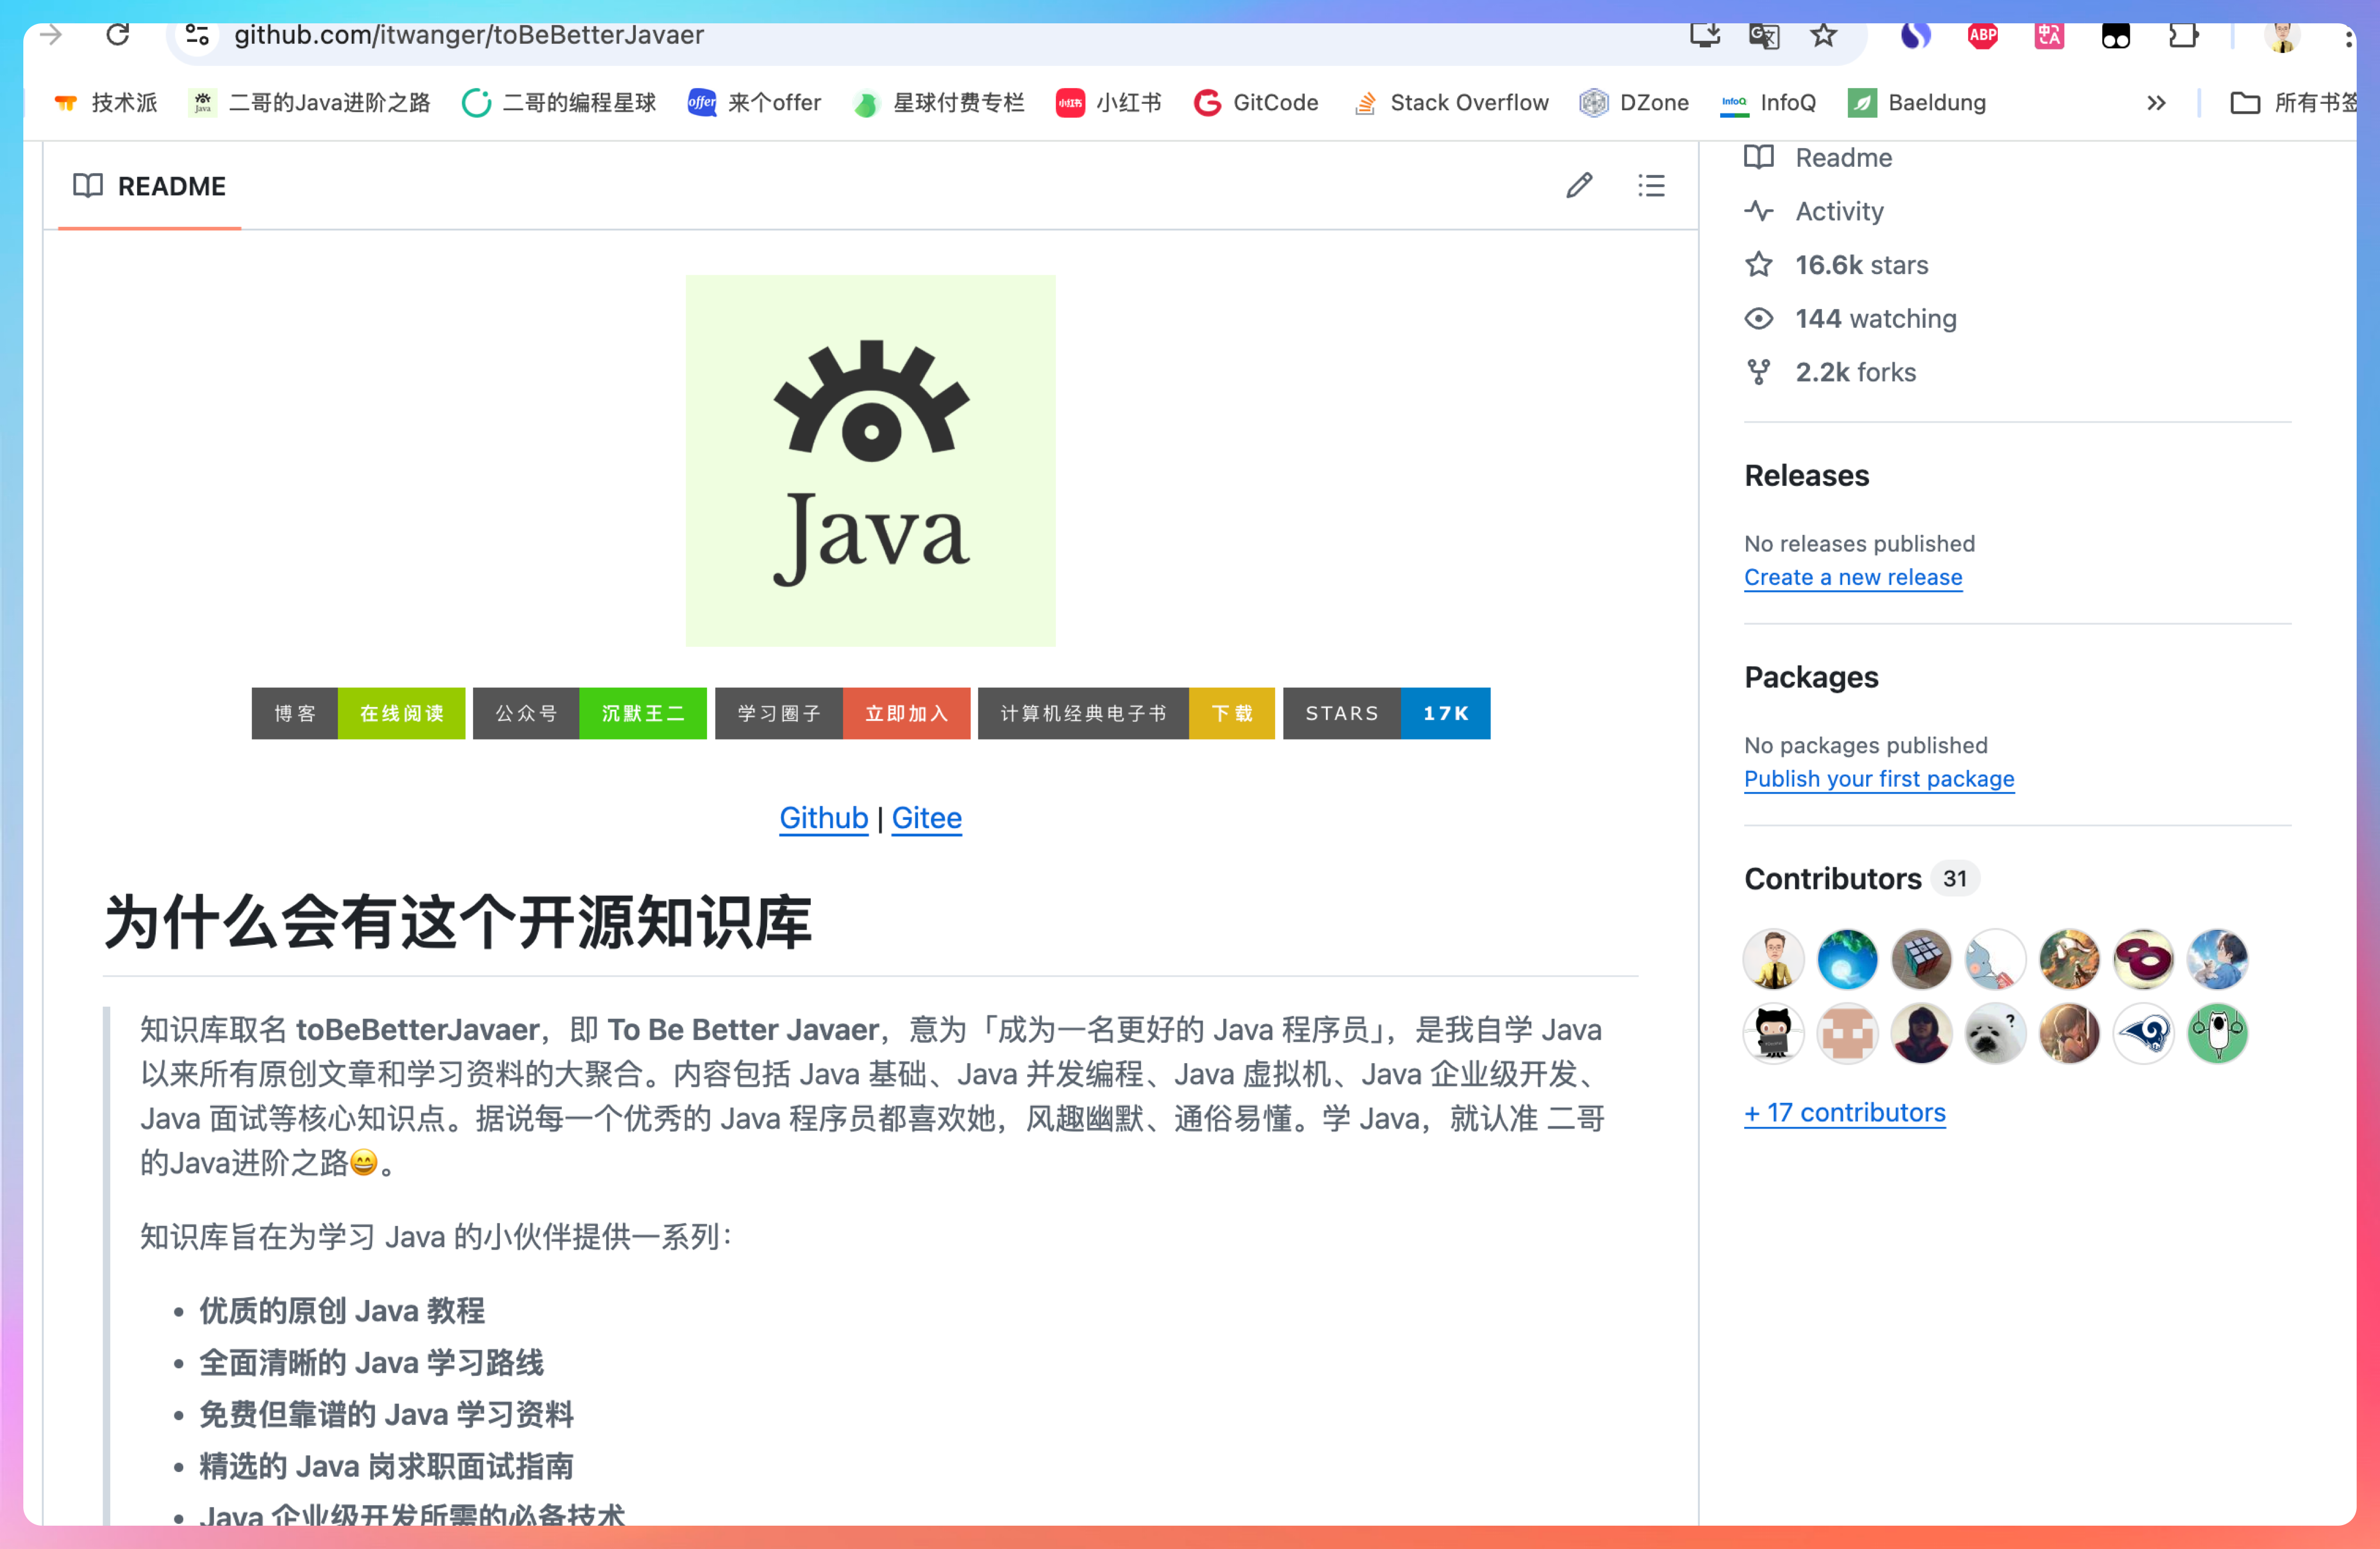Click the Java logo image

870,461
